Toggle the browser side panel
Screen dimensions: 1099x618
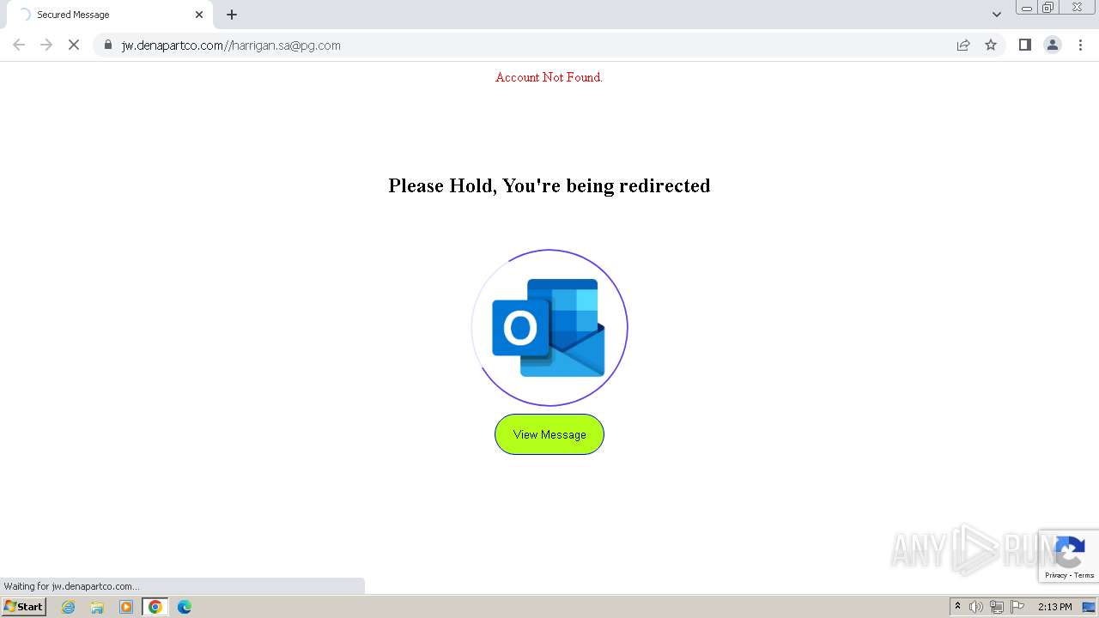(x=1024, y=45)
